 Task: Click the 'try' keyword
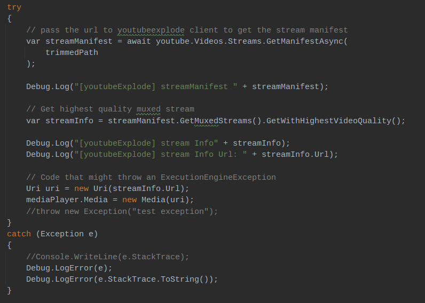point(14,7)
